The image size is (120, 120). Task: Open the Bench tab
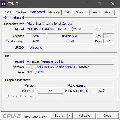tap(96, 12)
